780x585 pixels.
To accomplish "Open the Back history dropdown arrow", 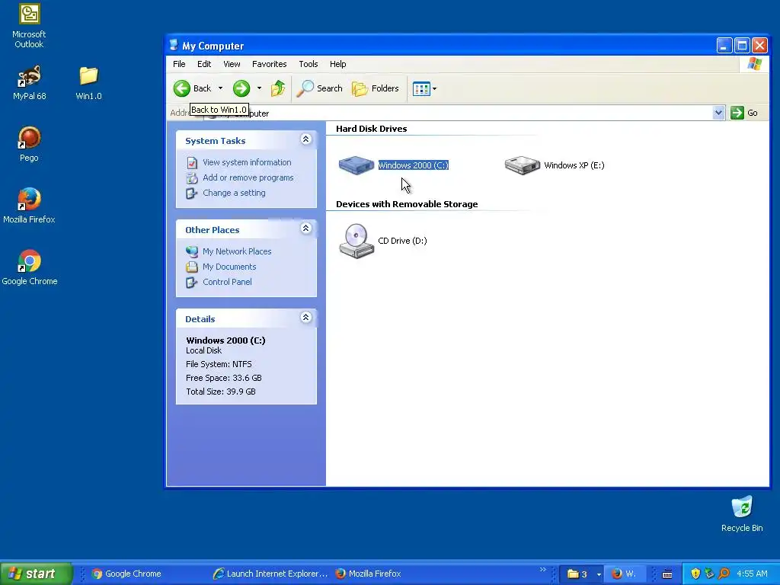I will pyautogui.click(x=220, y=88).
